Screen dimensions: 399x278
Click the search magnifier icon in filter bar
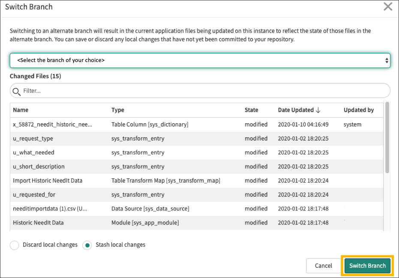(x=16, y=91)
